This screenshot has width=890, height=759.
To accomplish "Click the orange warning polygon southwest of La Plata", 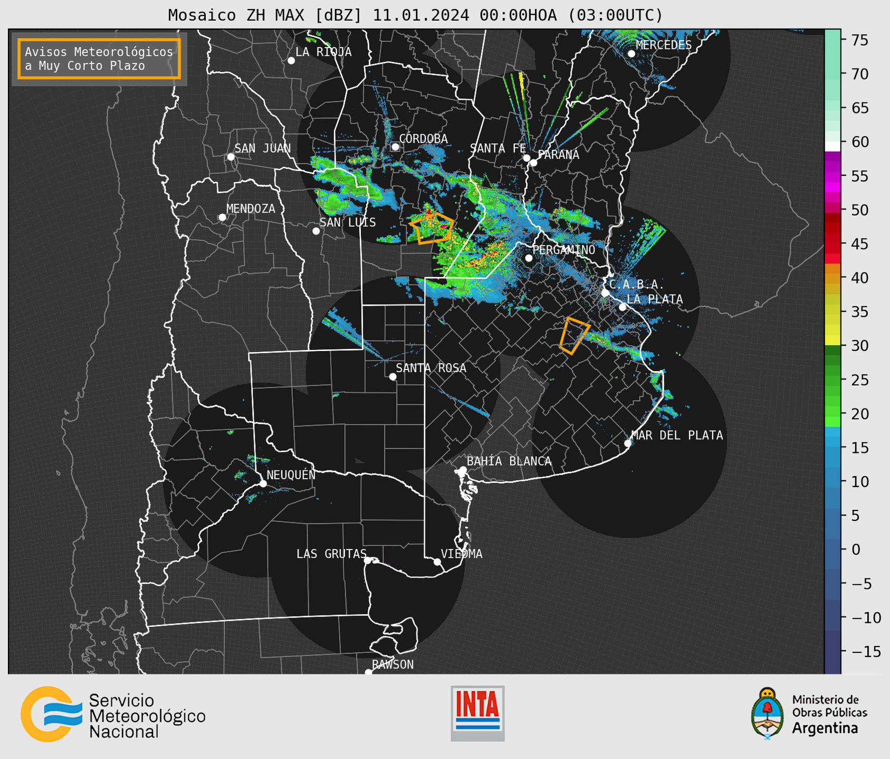I will (574, 336).
